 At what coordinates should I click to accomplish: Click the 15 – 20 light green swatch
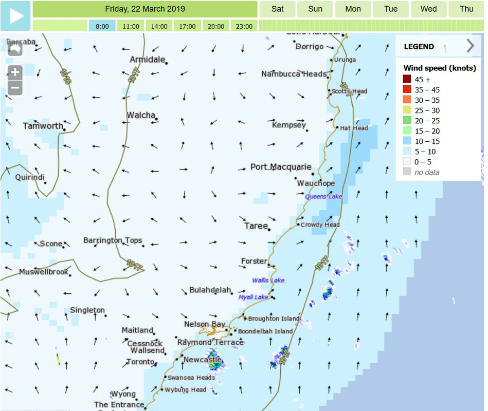[x=407, y=130]
